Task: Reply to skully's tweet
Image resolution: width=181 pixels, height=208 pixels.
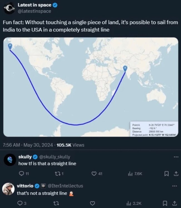Action: pyautogui.click(x=21, y=174)
